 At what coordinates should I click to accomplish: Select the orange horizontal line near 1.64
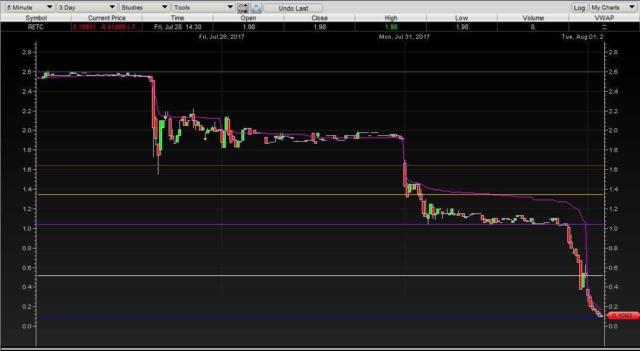point(321,165)
